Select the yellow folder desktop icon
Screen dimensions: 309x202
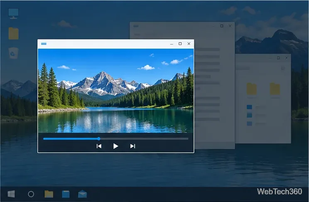14,33
